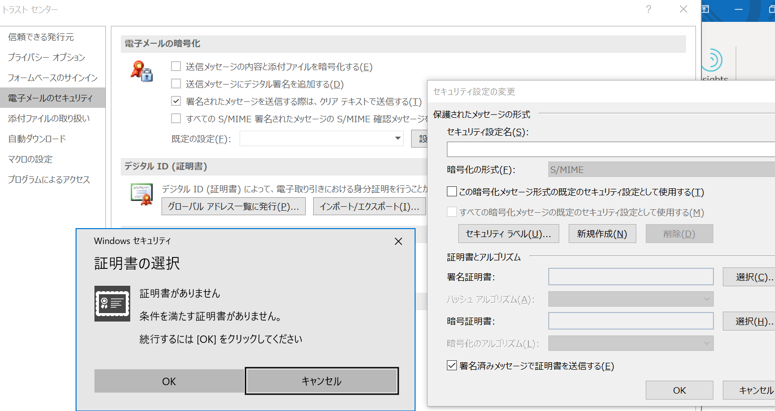
Task: Open マクロの設定 category
Action: point(53,159)
